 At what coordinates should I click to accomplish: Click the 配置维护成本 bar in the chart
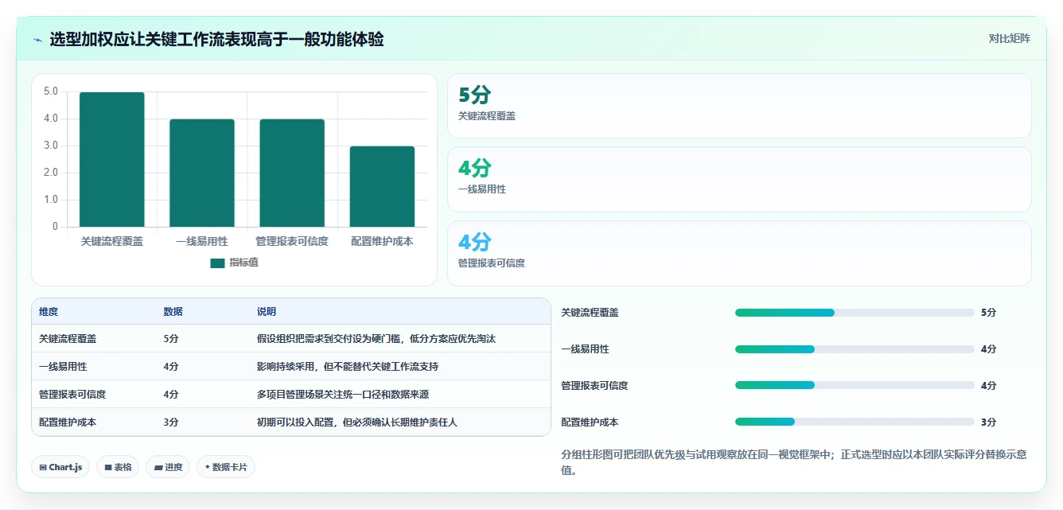382,187
